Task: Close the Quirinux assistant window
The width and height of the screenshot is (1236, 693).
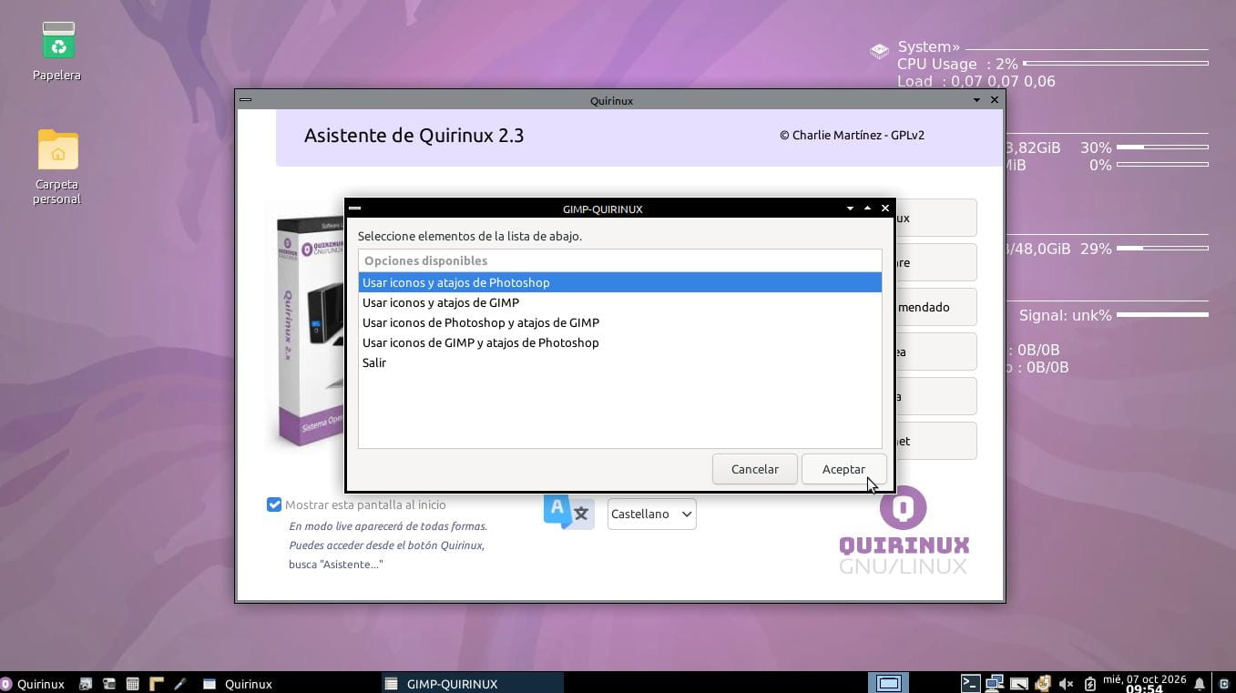Action: 994,100
